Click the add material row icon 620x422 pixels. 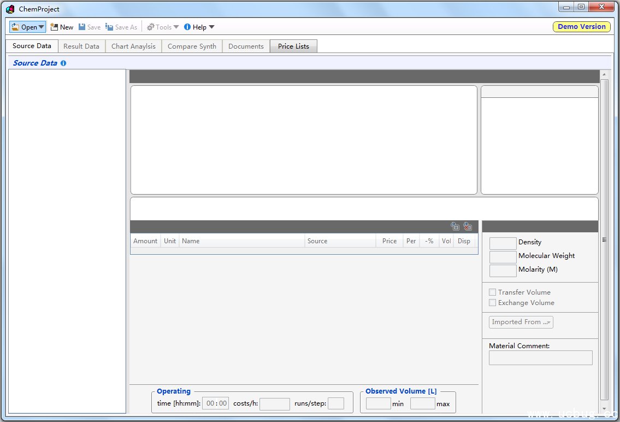[455, 226]
